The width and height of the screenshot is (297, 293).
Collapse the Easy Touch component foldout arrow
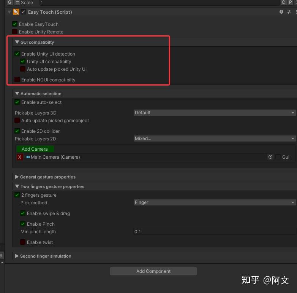pyautogui.click(x=9, y=12)
